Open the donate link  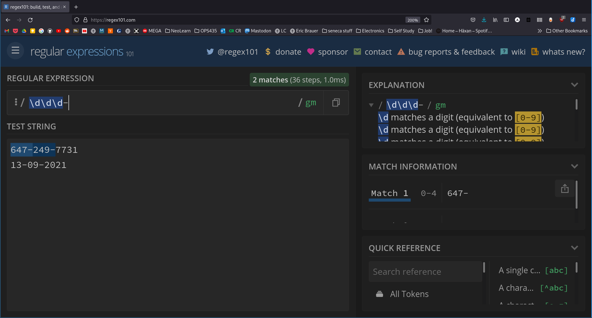288,52
